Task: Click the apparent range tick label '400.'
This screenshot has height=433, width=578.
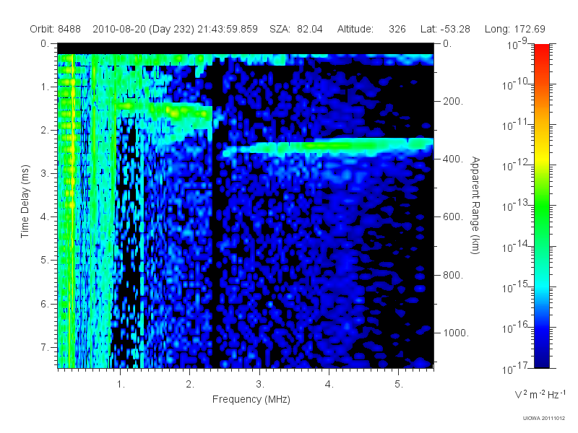Action: [453, 159]
